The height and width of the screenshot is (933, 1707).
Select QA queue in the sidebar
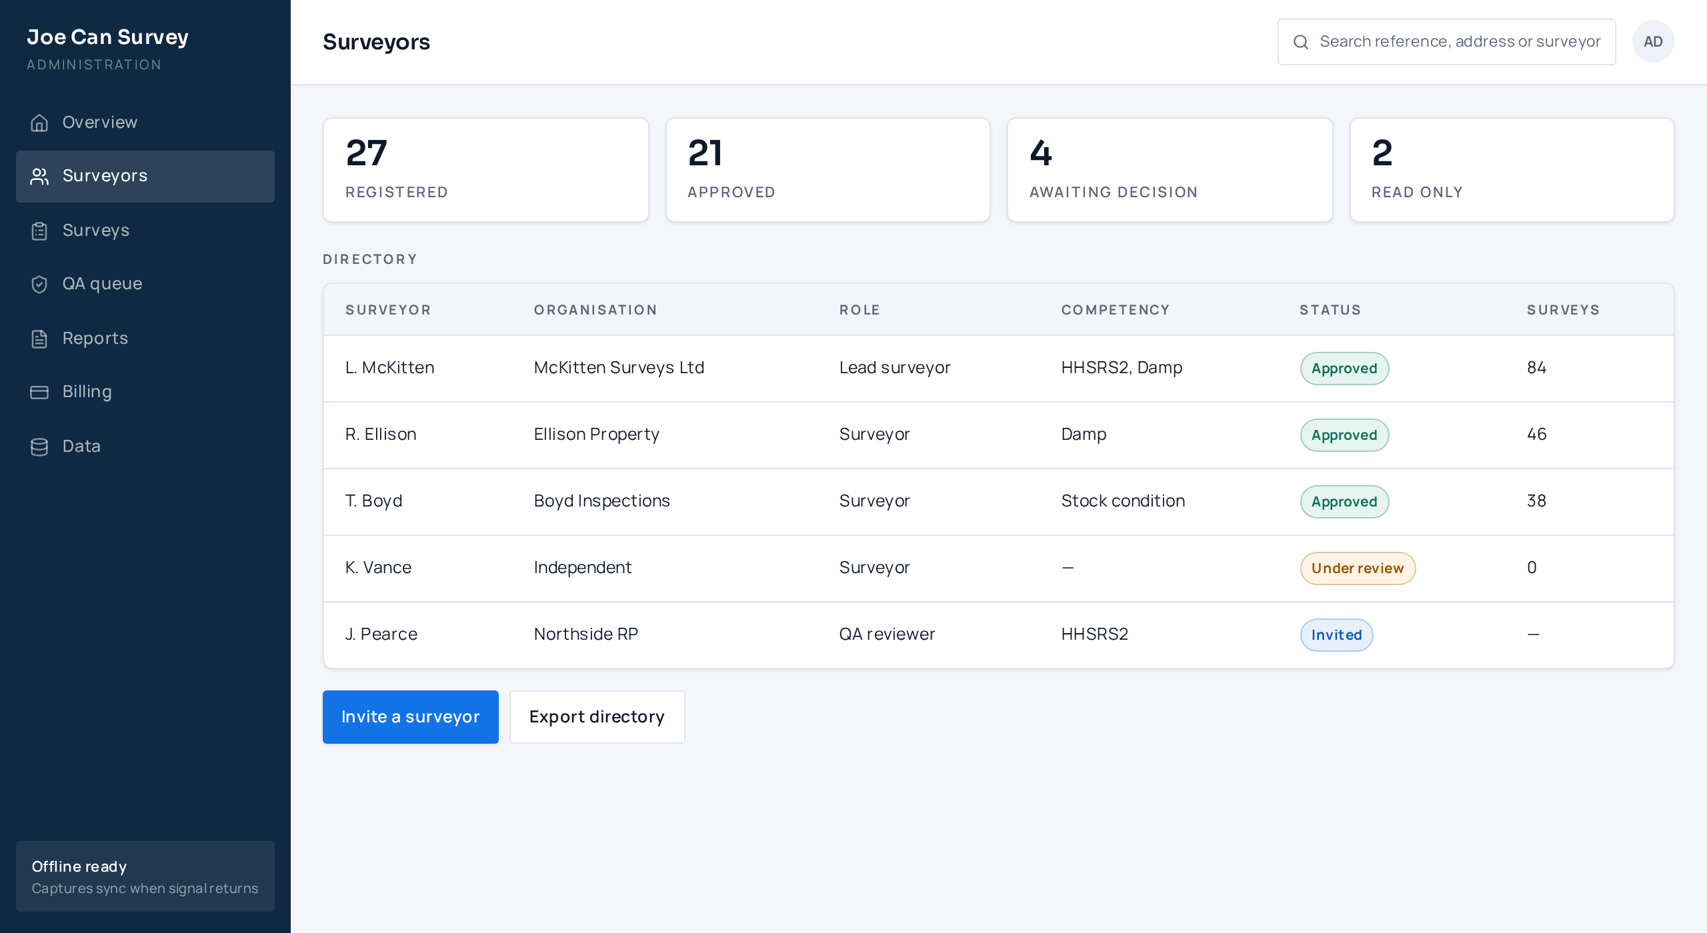tap(145, 285)
